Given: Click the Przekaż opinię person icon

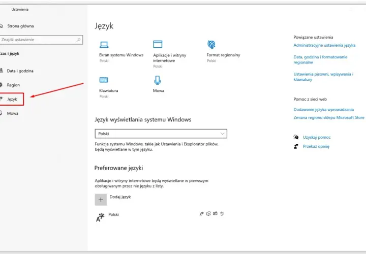Looking at the screenshot, I should coord(296,146).
